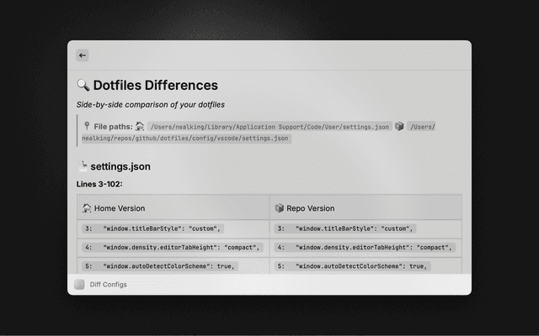Viewport: 539px width, 336px height.
Task: Click the back arrow button
Action: pos(83,55)
